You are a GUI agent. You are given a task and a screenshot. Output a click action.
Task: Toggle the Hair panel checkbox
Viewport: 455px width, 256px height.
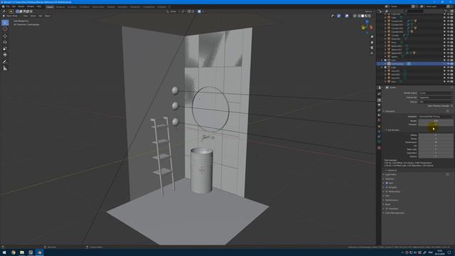coord(387,183)
